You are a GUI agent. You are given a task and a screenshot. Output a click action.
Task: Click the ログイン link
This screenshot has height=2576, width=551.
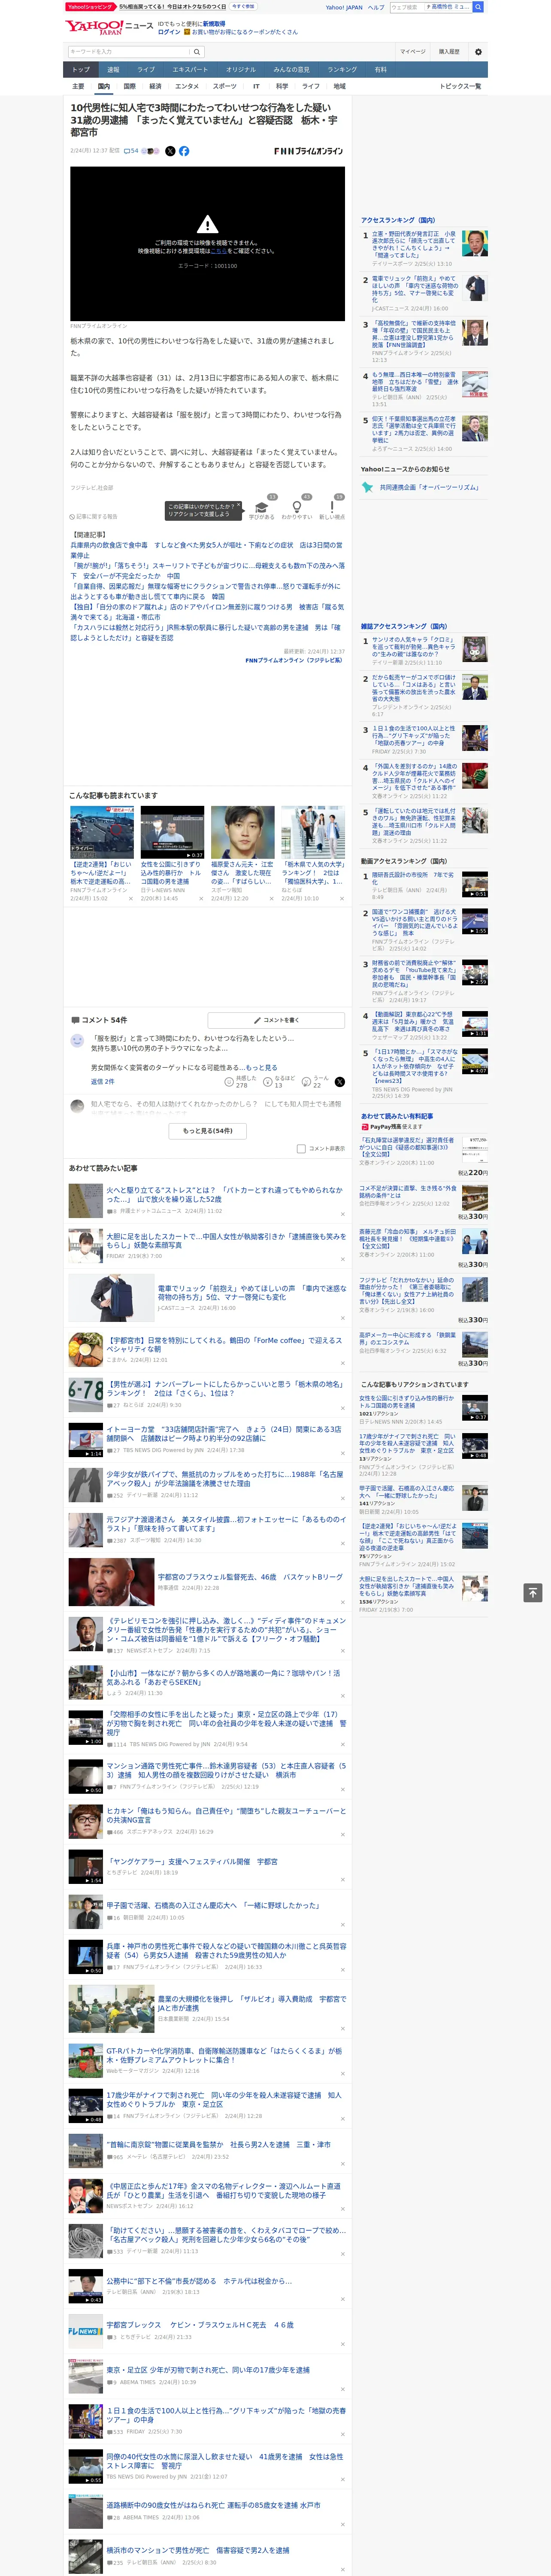point(169,32)
